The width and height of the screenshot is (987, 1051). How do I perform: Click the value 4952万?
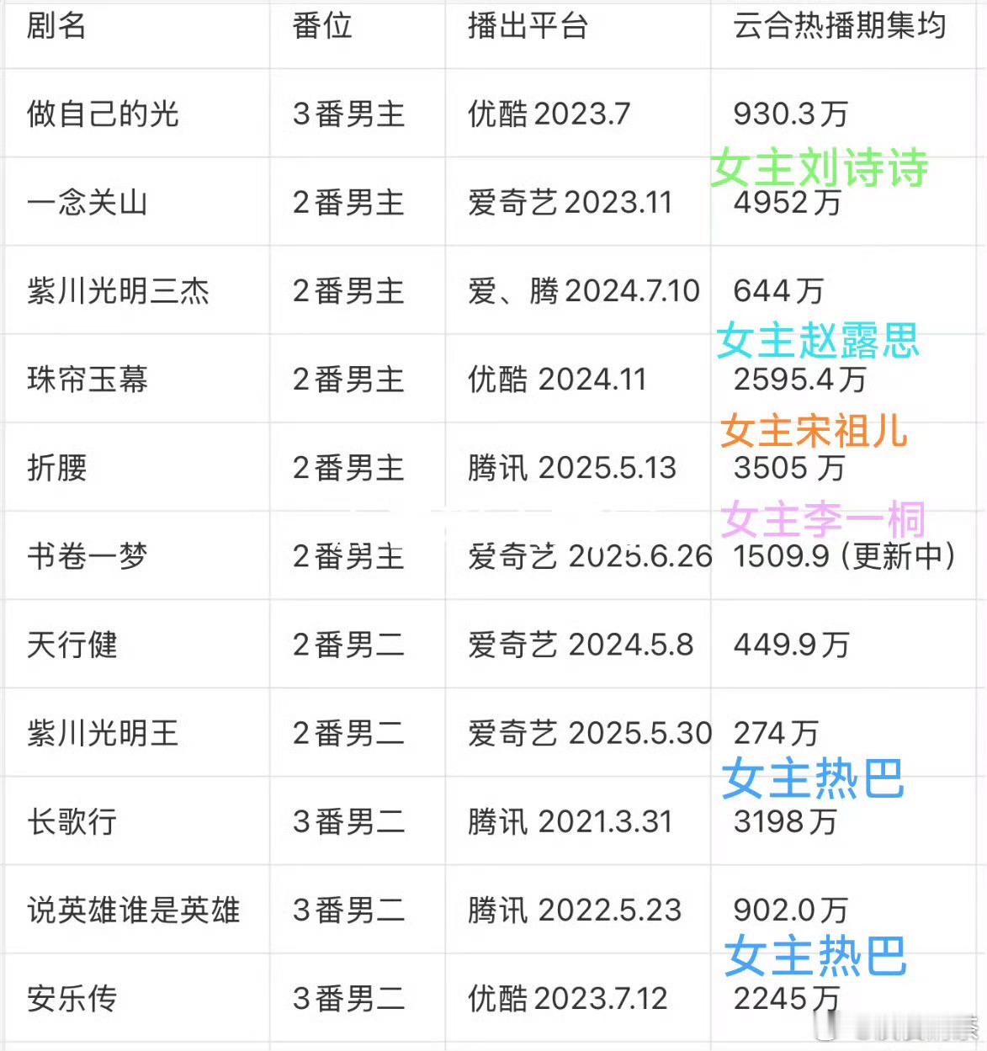click(788, 202)
